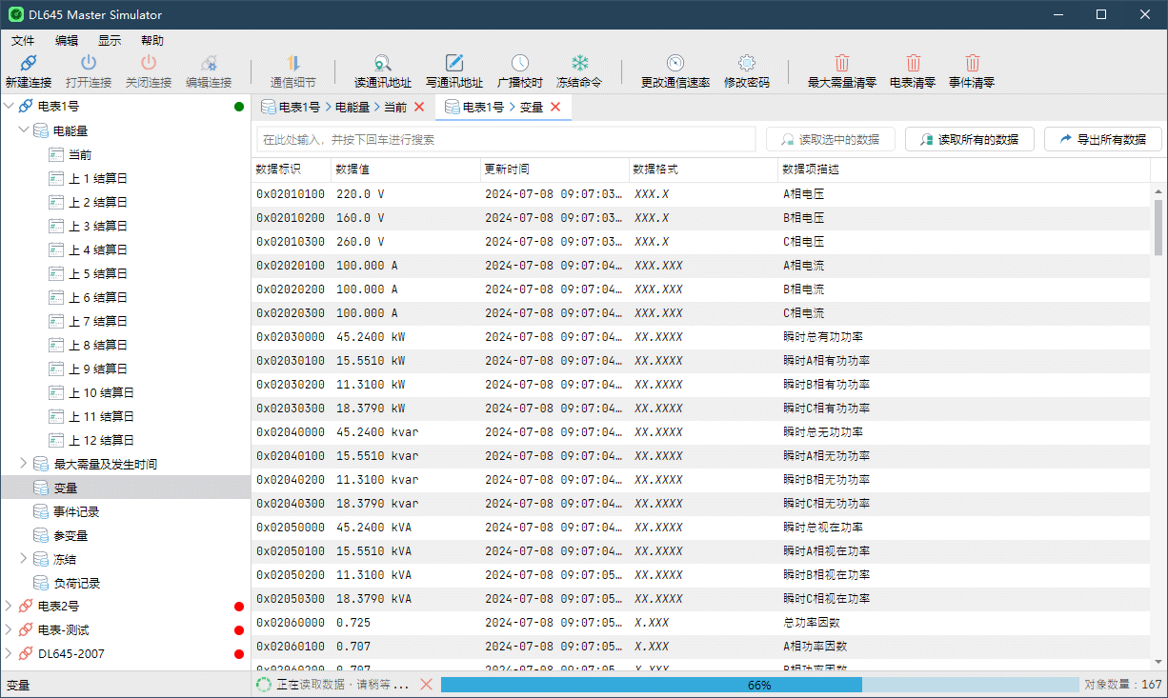Click the data table vertical scrollbar thumb
Viewport: 1168px width, 698px height.
coord(1158,227)
